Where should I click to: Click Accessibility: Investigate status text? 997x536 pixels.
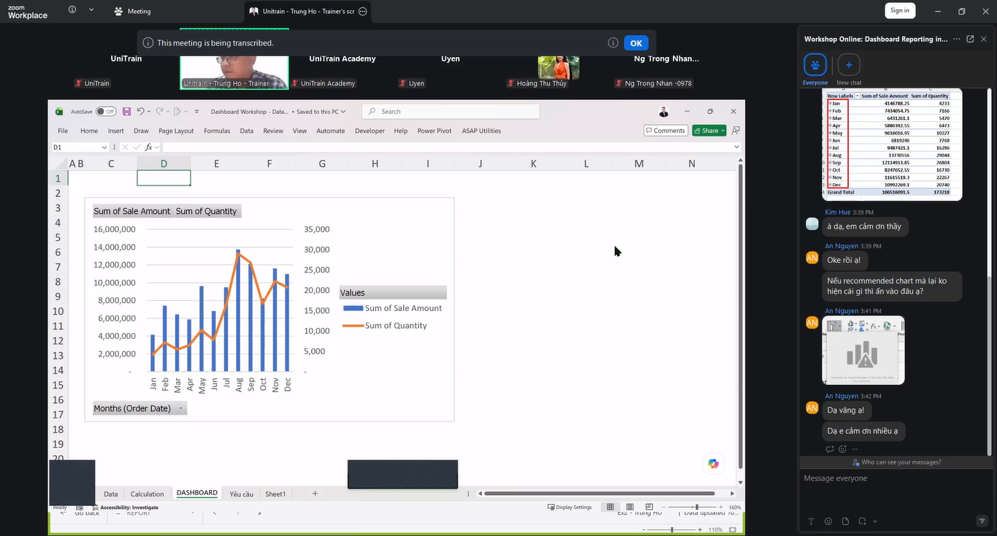click(124, 508)
